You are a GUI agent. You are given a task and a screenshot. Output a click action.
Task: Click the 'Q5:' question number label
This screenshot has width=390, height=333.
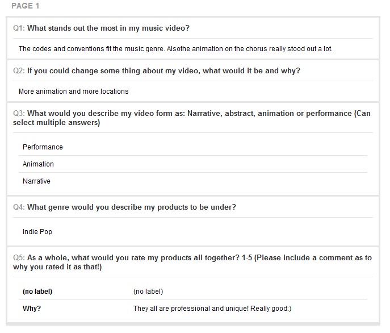click(x=19, y=257)
